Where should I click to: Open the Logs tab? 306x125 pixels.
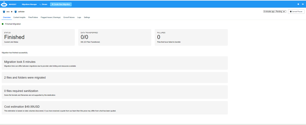click(79, 18)
